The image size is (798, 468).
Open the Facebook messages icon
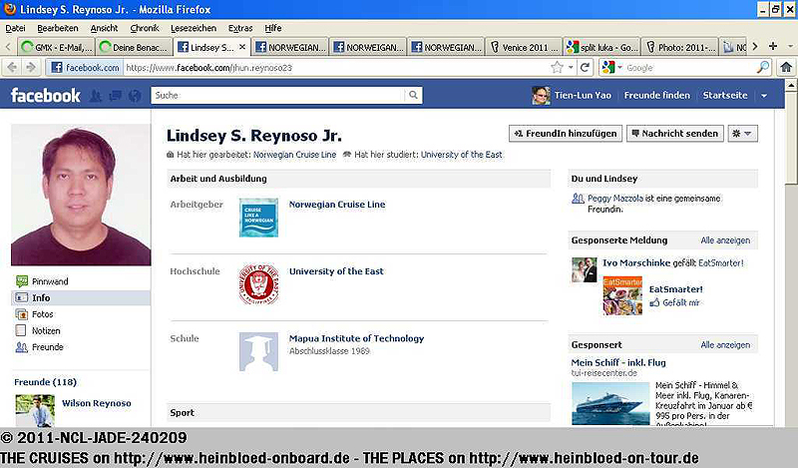point(115,96)
